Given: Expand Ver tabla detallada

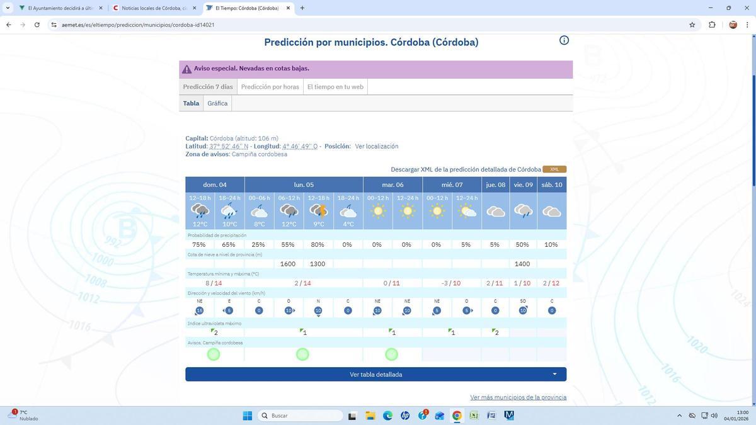Looking at the screenshot, I should click(x=375, y=373).
